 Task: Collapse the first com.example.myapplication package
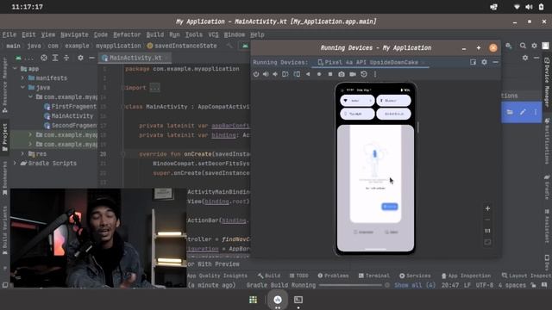(30, 96)
